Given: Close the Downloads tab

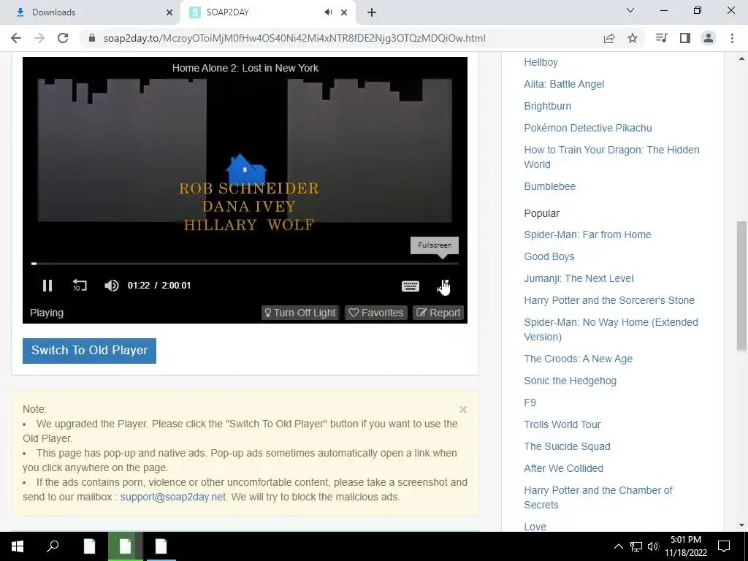Looking at the screenshot, I should (169, 12).
